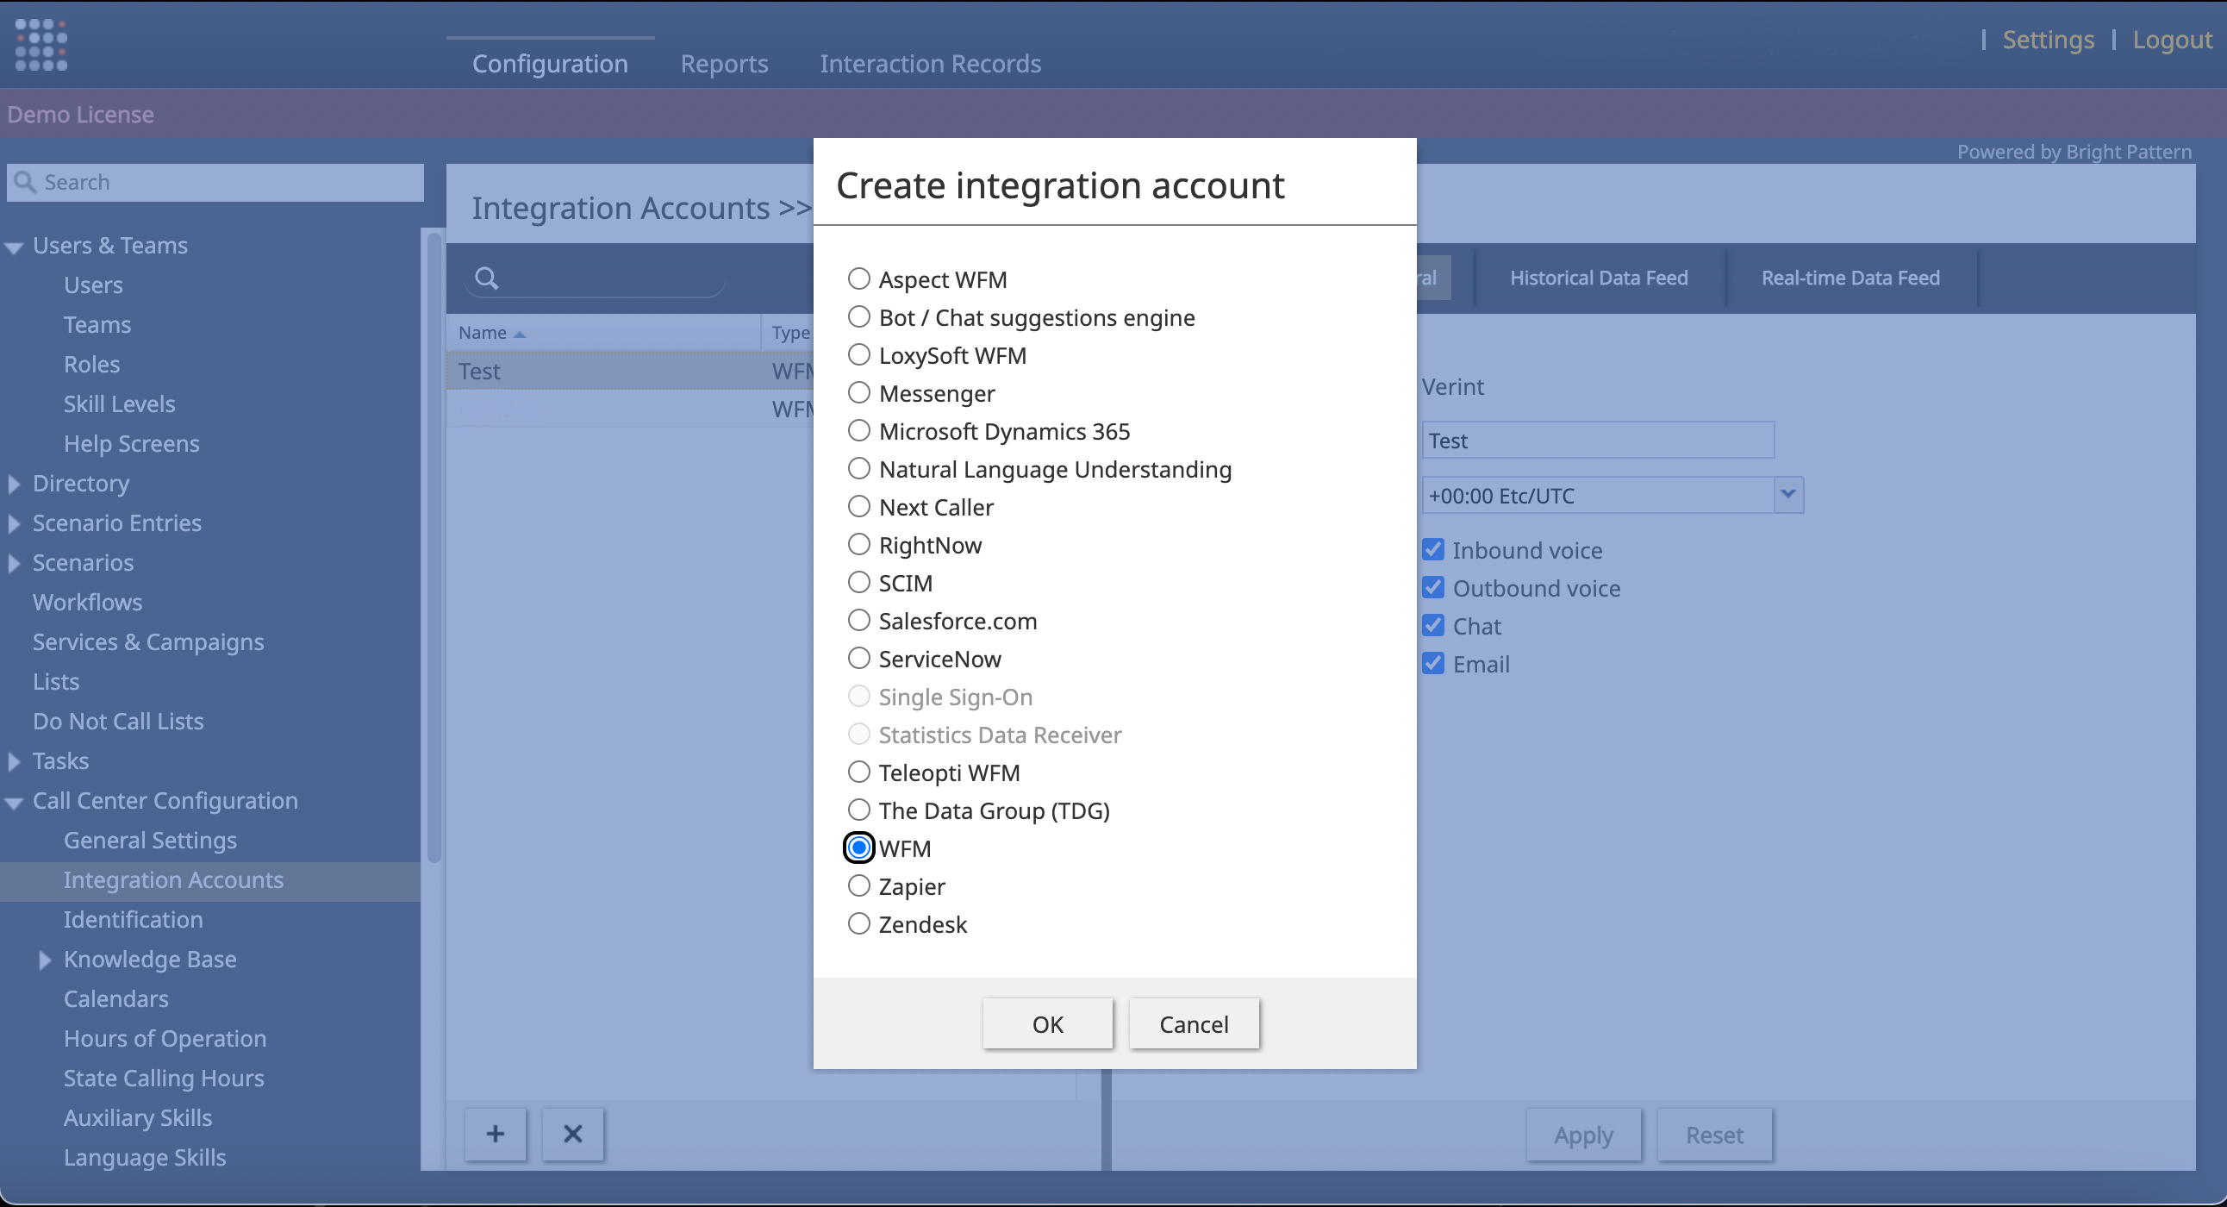Click the magnifier icon in sidebar search
This screenshot has width=2227, height=1207.
pyautogui.click(x=25, y=183)
